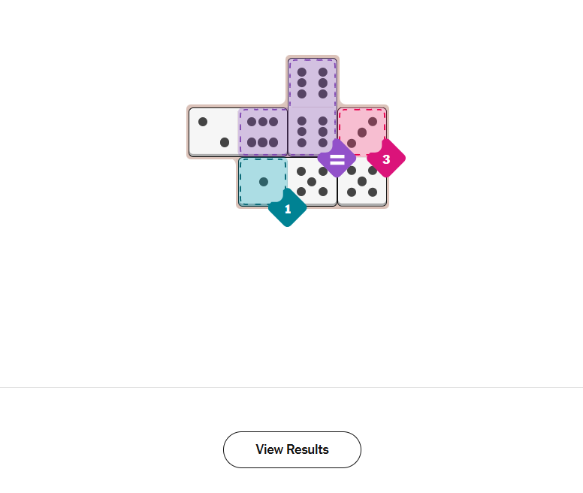Click the top-right pip of the pink tile
583x493 pixels.
click(x=373, y=122)
